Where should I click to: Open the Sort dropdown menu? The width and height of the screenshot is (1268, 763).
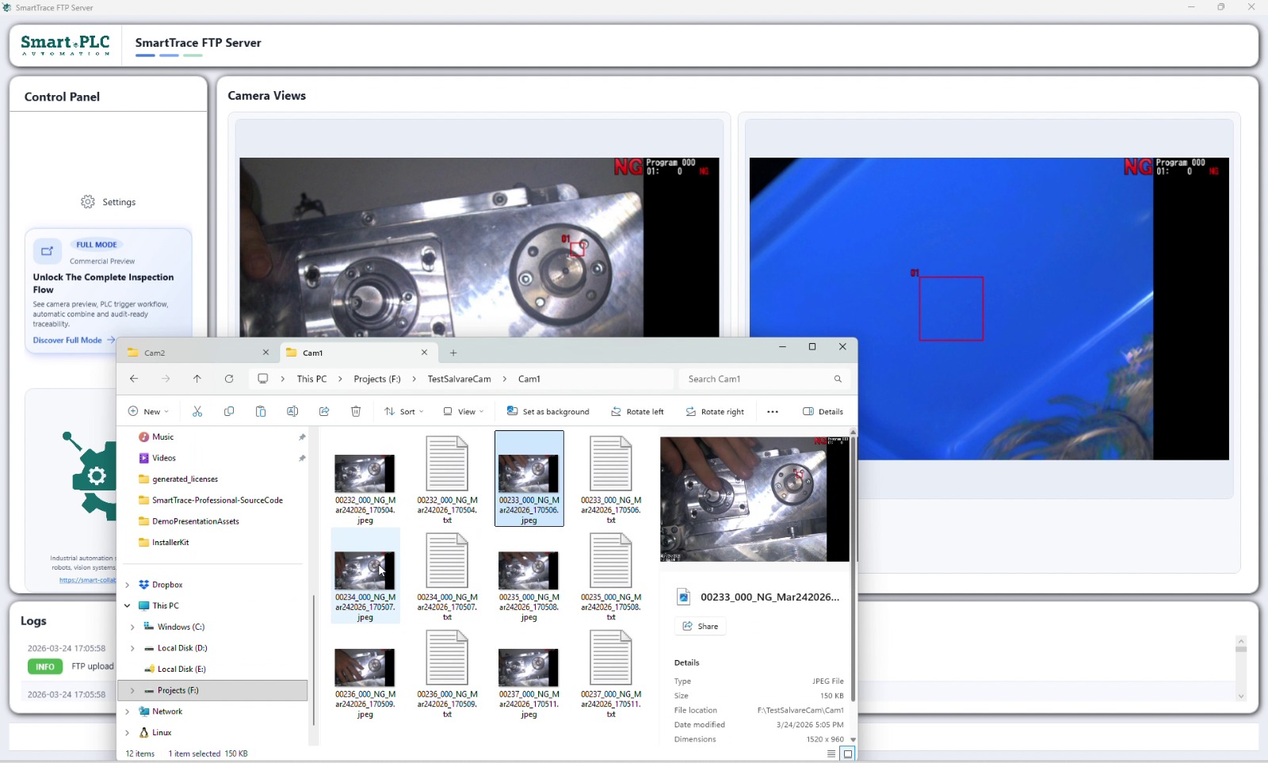pos(404,411)
